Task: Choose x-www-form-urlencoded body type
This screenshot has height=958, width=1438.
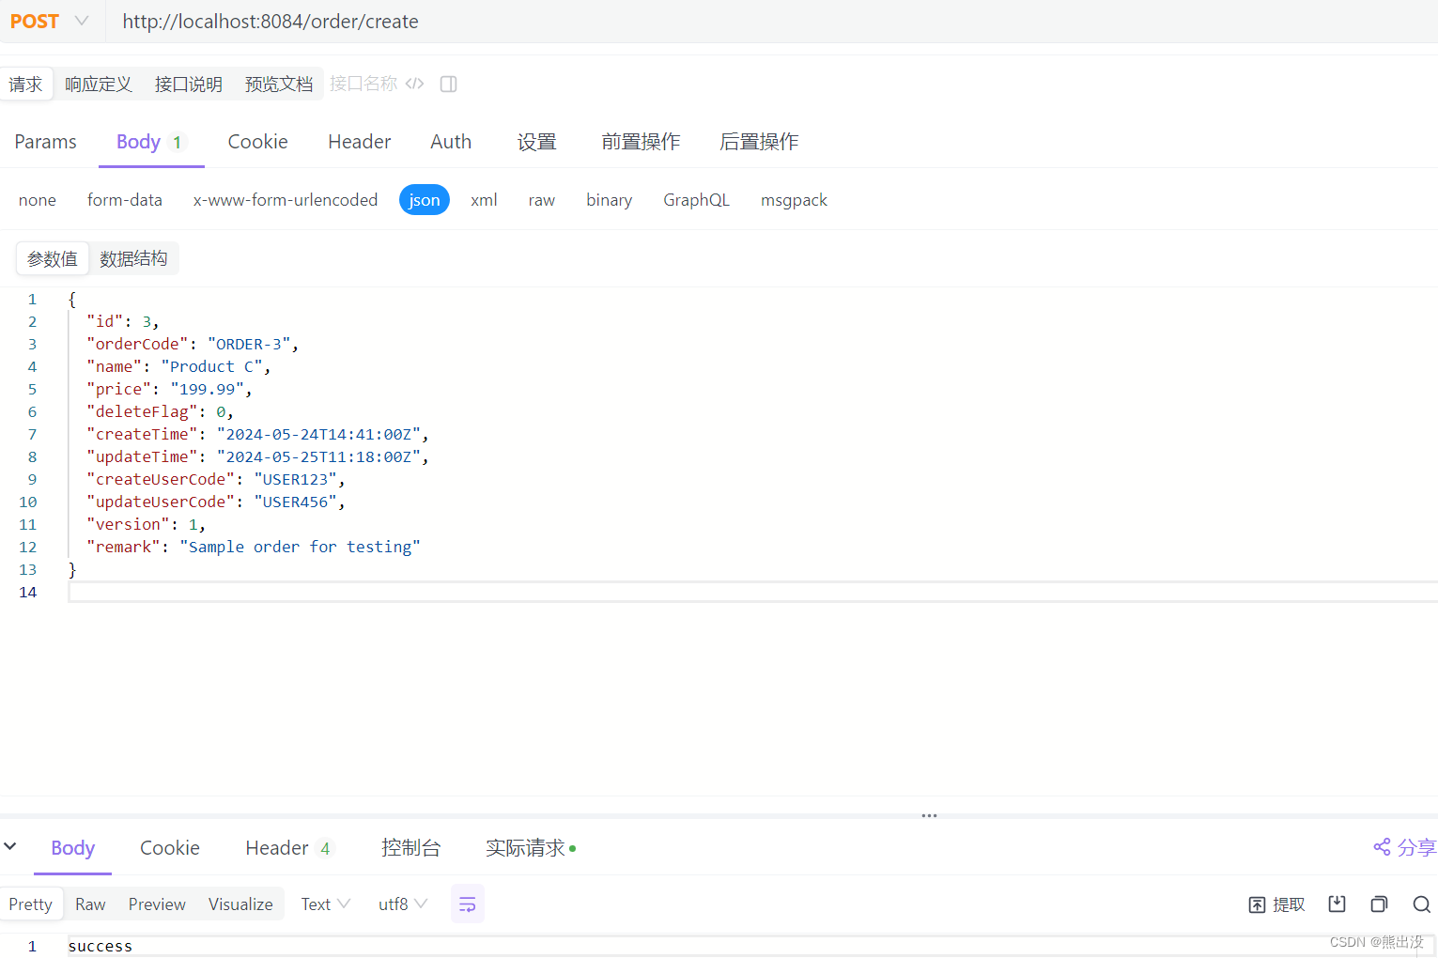Action: (286, 200)
